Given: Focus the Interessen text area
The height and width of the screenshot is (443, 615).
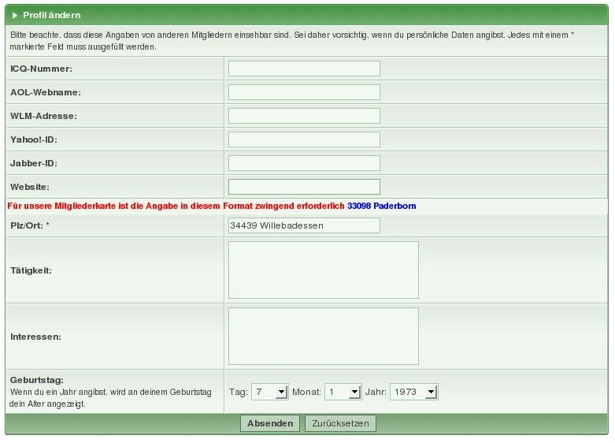Looking at the screenshot, I should click(323, 336).
